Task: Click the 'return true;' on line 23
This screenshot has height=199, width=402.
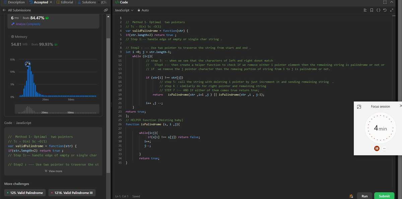Action: (135, 111)
